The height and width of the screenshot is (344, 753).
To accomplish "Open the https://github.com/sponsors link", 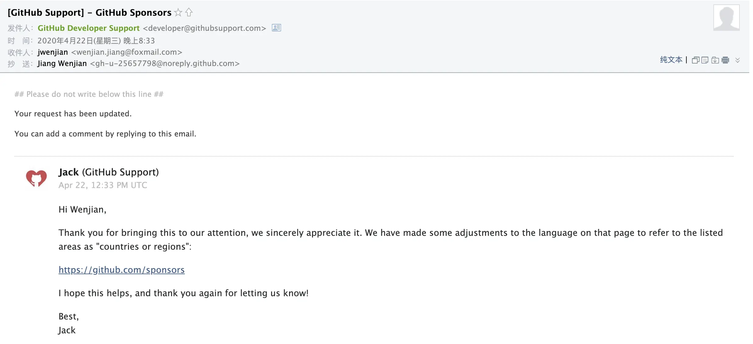I will (121, 270).
